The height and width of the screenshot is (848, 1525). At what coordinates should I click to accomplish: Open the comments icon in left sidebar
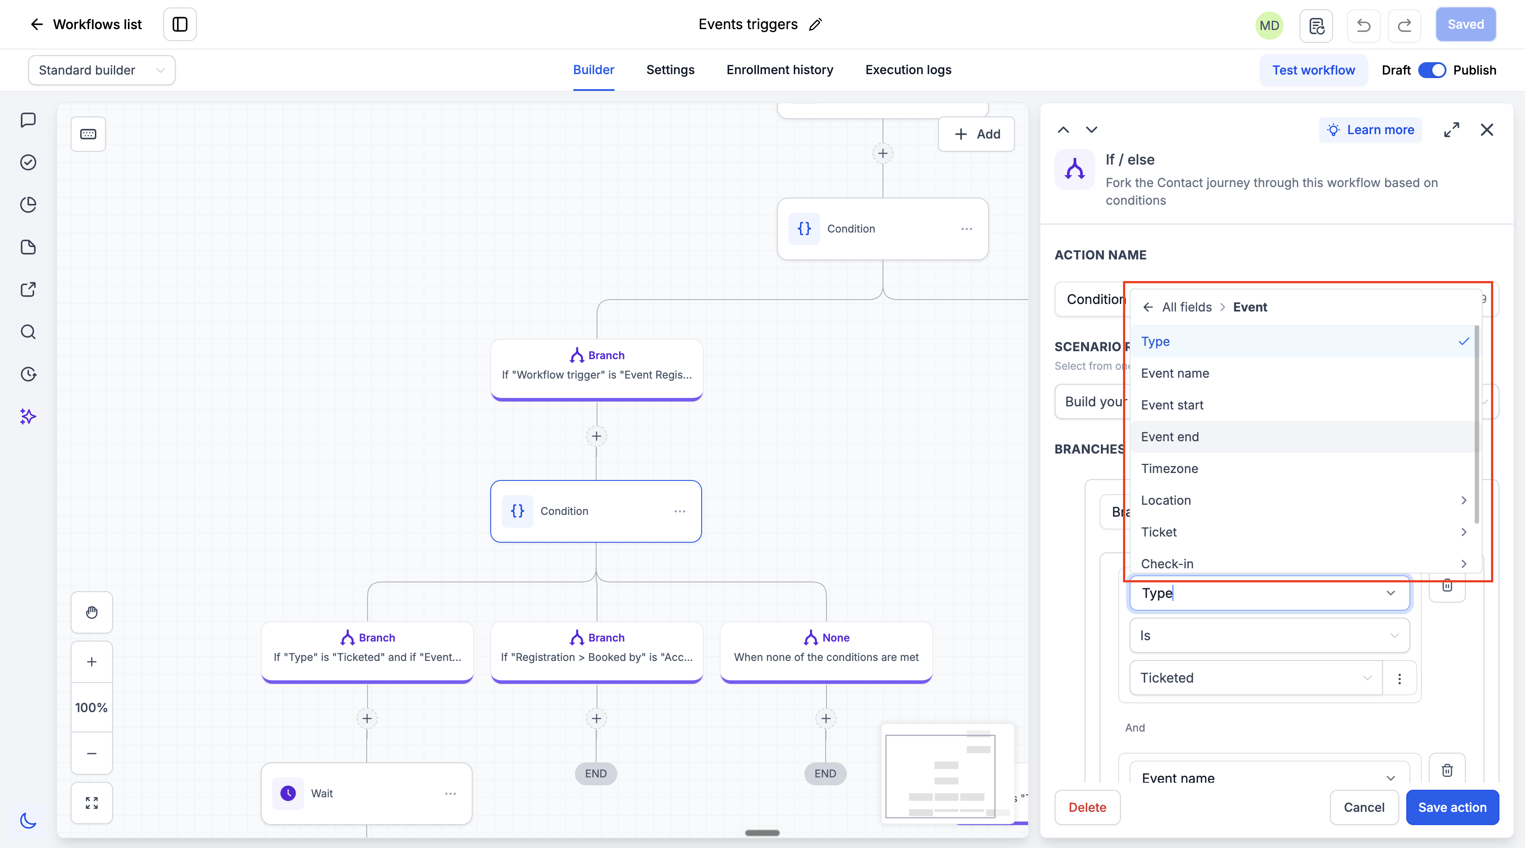(x=28, y=120)
